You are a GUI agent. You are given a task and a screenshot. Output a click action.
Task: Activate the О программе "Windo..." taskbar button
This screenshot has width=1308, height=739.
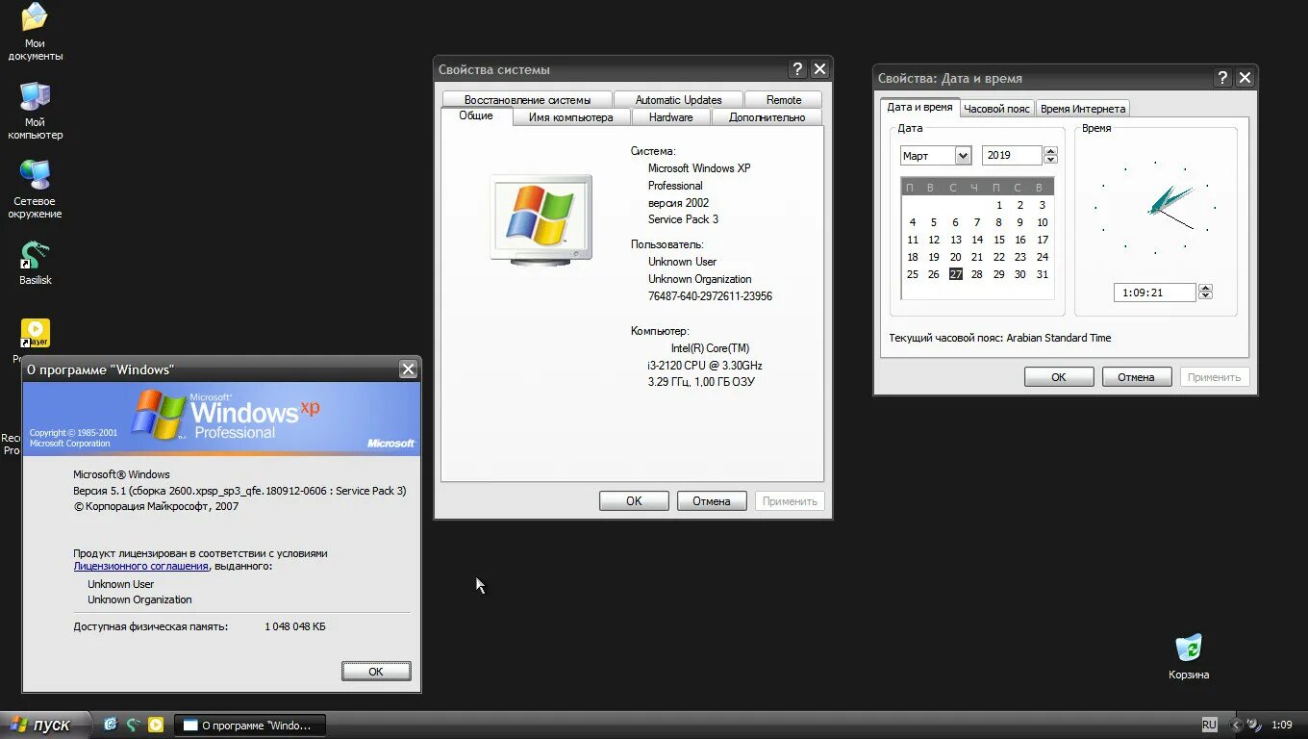249,726
